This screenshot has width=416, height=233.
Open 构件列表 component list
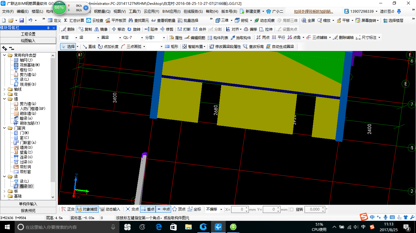point(218,38)
